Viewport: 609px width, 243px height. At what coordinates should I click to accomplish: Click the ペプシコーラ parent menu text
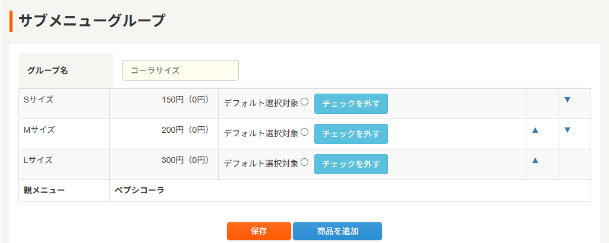[x=139, y=190]
